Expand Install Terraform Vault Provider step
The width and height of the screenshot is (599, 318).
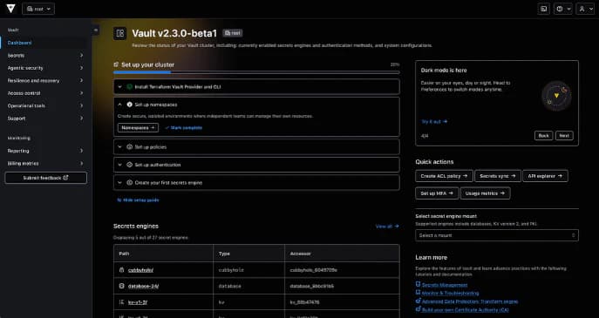(119, 87)
